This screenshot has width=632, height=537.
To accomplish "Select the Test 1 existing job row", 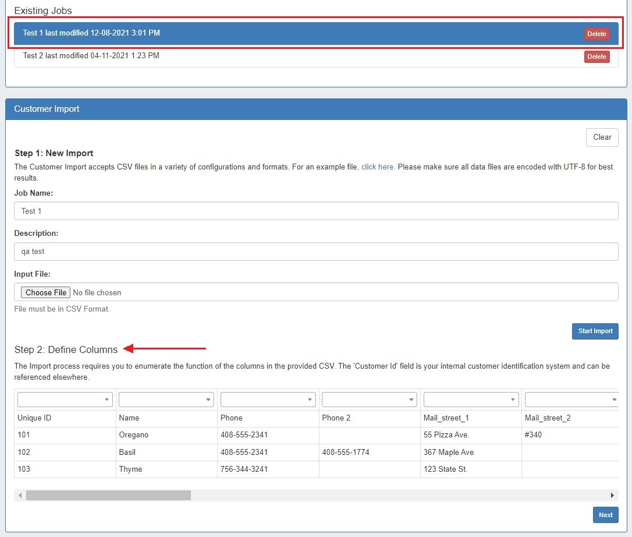I will tap(233, 33).
